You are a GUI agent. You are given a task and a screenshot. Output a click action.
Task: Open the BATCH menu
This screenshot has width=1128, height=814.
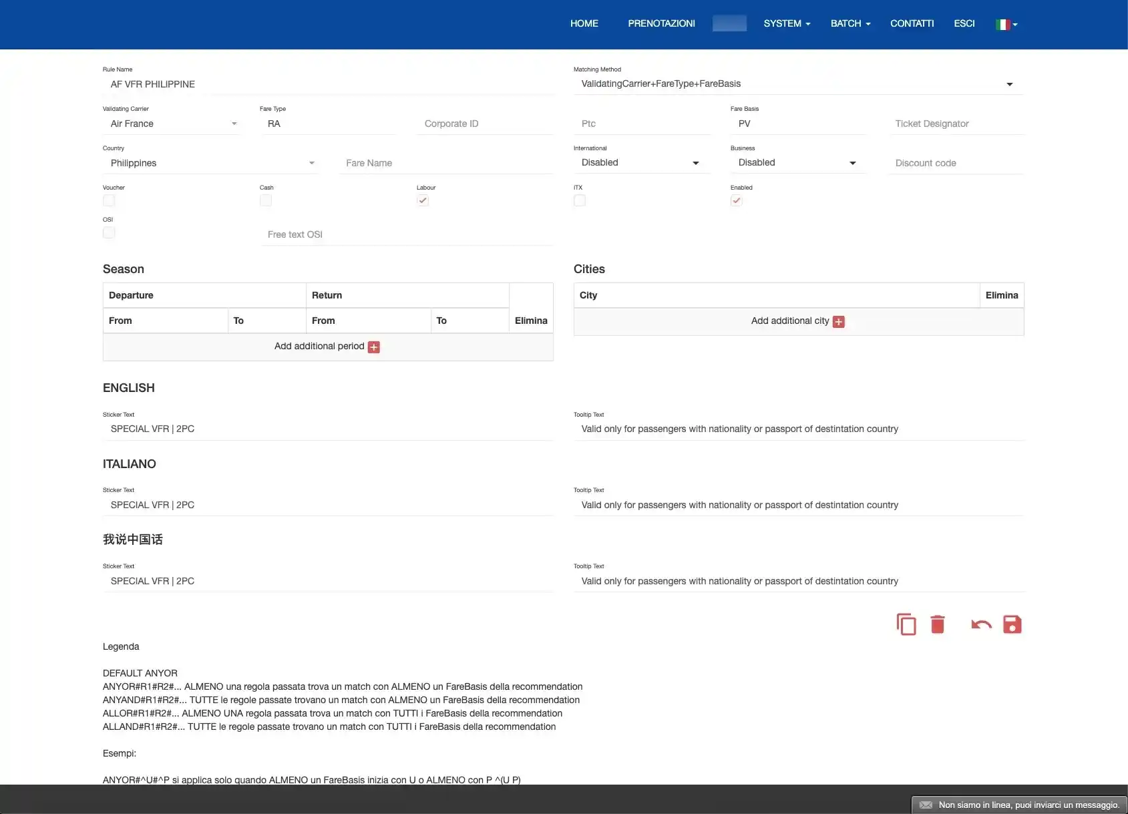[850, 23]
